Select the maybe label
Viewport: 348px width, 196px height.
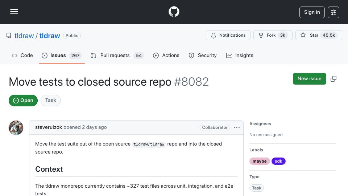(260, 161)
